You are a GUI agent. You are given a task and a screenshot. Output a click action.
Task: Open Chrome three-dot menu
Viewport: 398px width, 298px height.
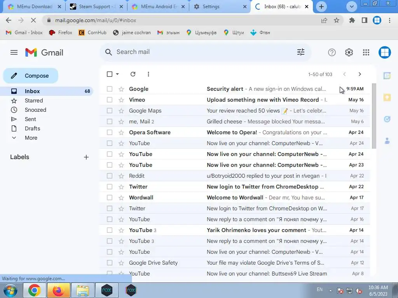389,20
